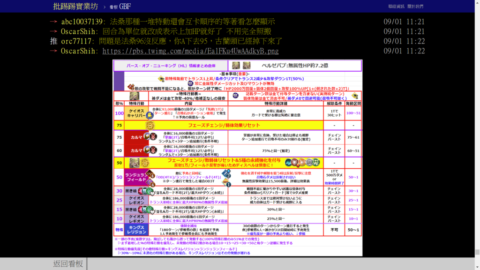
Task: Open the 關於我們 about link
Action: click(x=415, y=6)
